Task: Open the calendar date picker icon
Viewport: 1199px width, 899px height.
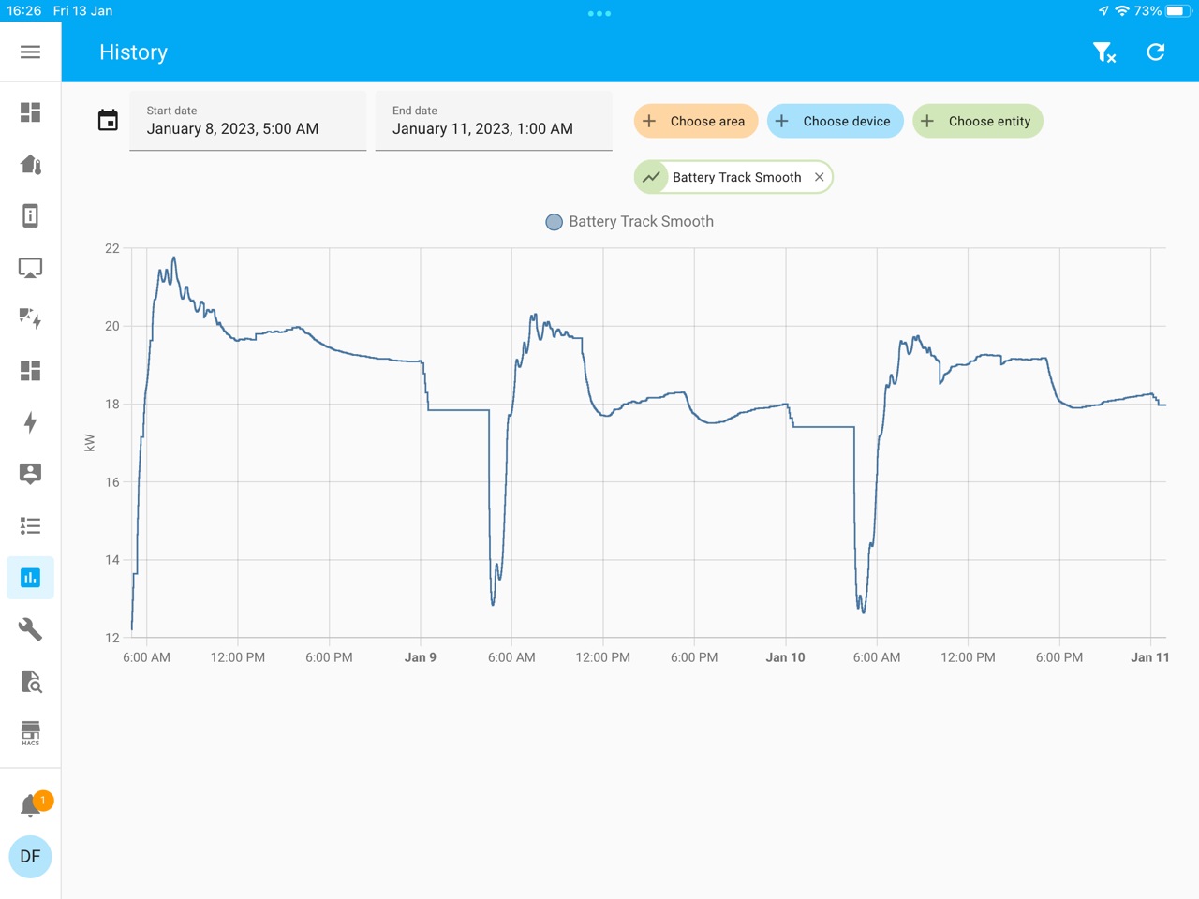Action: [108, 121]
